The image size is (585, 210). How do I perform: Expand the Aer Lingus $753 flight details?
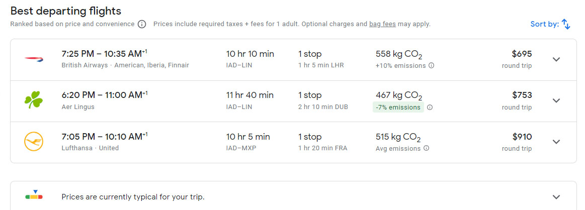pyautogui.click(x=556, y=100)
